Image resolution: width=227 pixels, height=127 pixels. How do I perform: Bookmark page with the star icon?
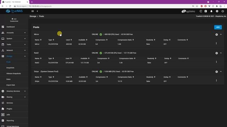(x=197, y=6)
